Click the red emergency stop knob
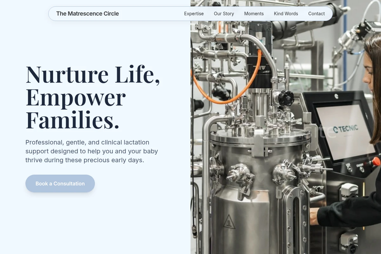The height and width of the screenshot is (254, 381). pos(376,161)
